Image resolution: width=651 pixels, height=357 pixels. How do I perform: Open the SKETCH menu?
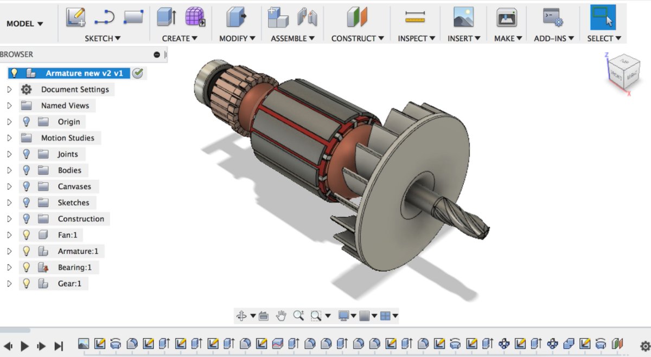tap(103, 38)
